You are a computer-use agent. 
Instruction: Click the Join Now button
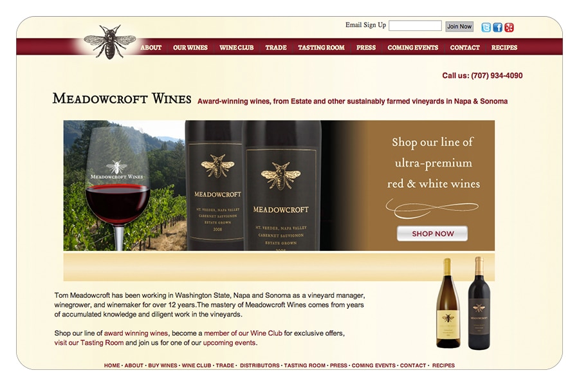click(x=459, y=26)
